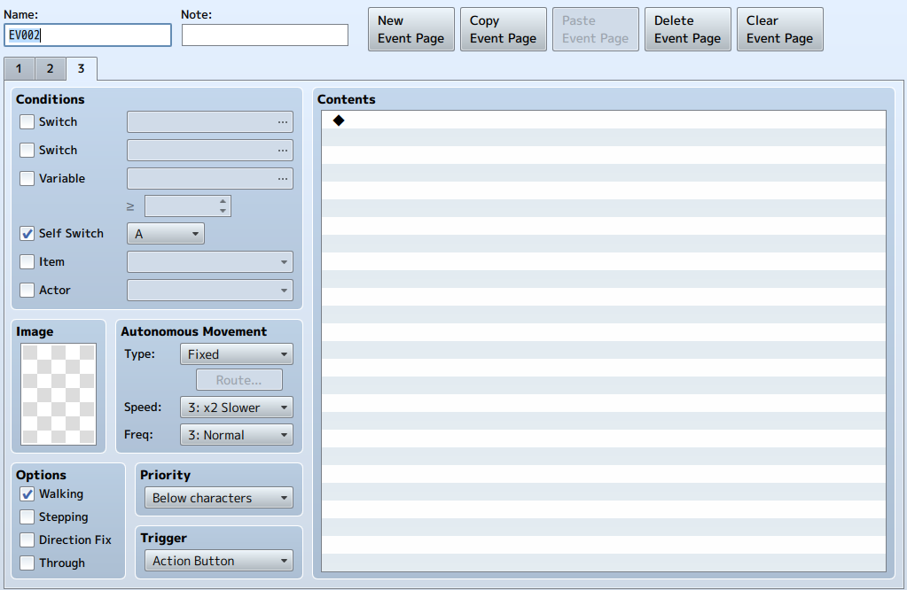
Task: Enable the Variable condition checkbox
Action: coord(27,179)
